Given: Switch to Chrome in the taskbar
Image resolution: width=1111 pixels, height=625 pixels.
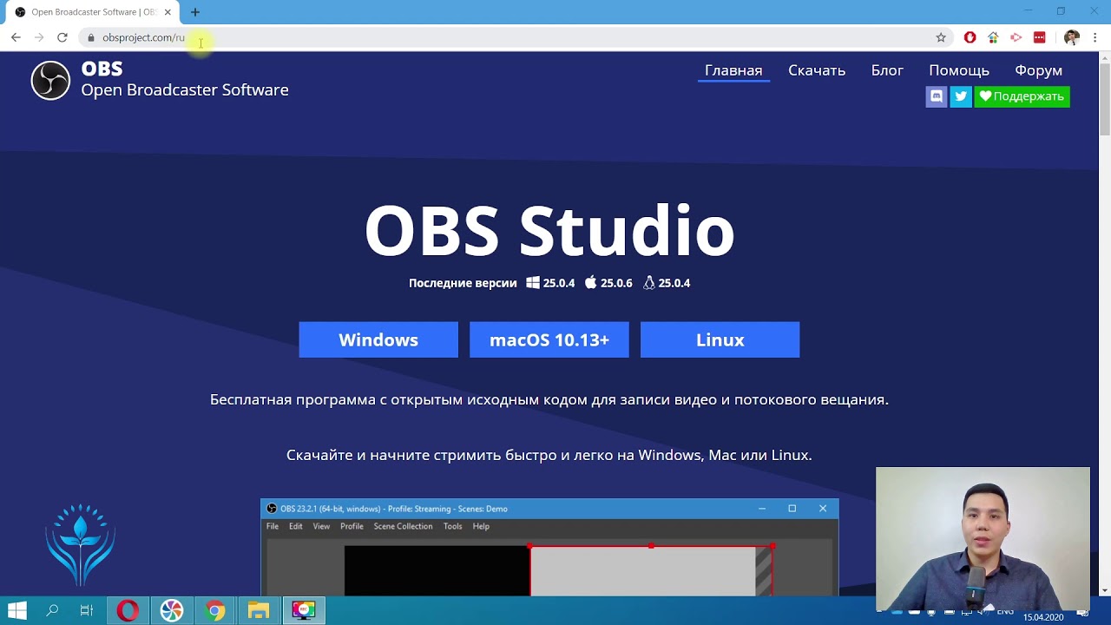Looking at the screenshot, I should 215,610.
